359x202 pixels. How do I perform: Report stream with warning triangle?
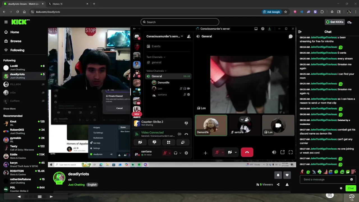coord(287,185)
